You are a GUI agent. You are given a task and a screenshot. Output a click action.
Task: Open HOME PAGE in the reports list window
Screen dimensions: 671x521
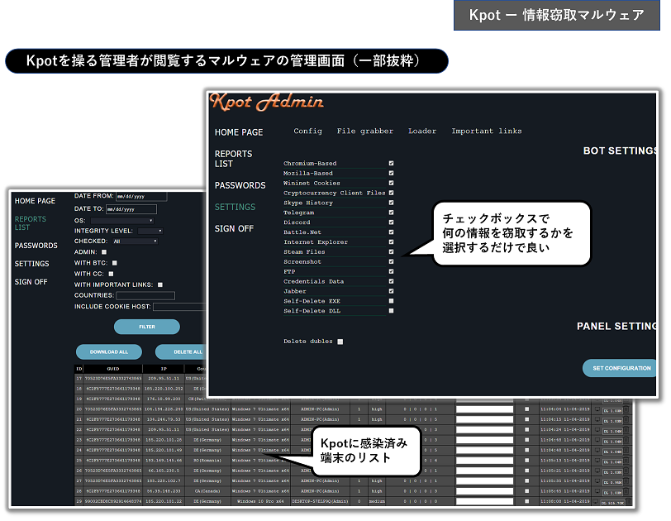35,201
